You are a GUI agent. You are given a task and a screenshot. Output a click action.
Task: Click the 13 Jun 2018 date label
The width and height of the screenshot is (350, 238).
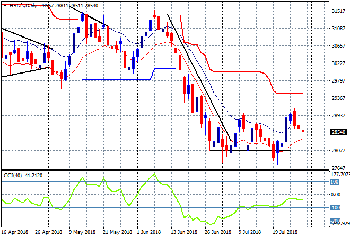(x=184, y=232)
